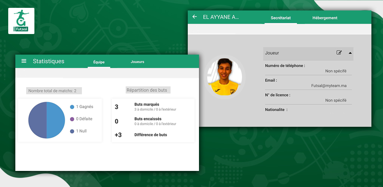Click the purple Défaite legend dot
The height and width of the screenshot is (187, 383).
pos(72,119)
